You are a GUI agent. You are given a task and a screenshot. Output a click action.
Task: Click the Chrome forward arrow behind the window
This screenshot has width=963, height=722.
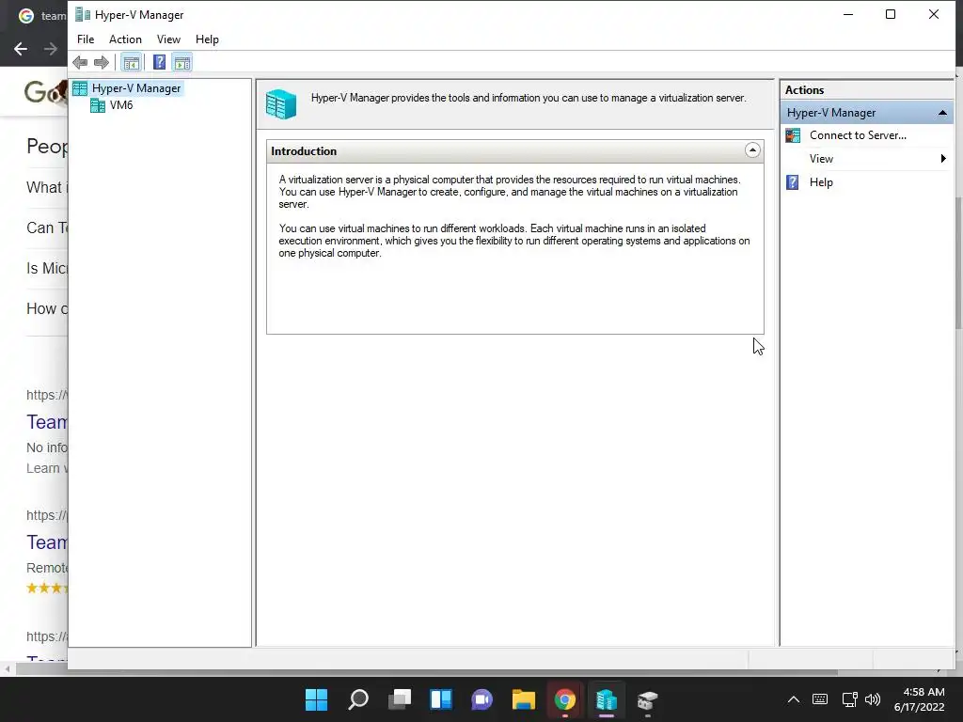[x=51, y=49]
